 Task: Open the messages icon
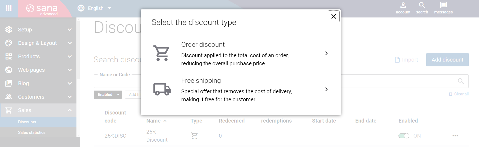tap(443, 8)
